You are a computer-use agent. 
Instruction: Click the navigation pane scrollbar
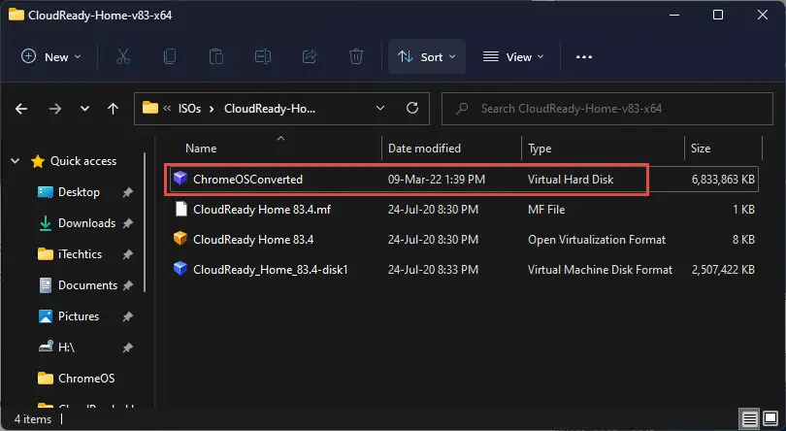click(145, 222)
